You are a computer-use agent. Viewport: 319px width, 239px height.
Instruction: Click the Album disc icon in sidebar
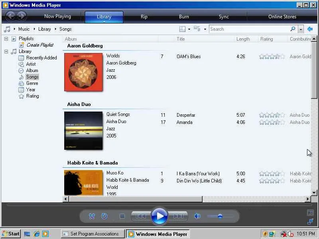(x=21, y=71)
